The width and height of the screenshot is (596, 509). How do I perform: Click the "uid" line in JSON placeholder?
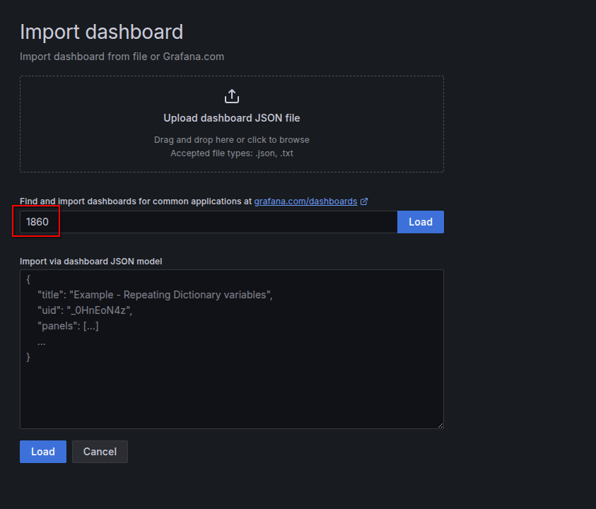tap(85, 310)
